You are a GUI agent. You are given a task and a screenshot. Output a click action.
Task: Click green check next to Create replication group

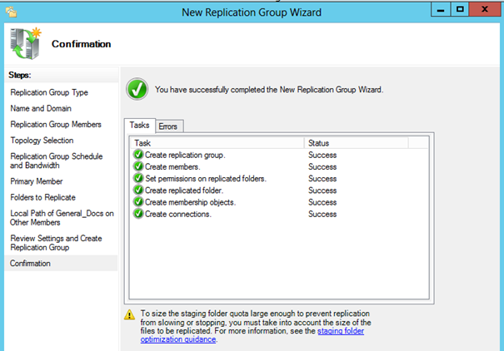(138, 155)
